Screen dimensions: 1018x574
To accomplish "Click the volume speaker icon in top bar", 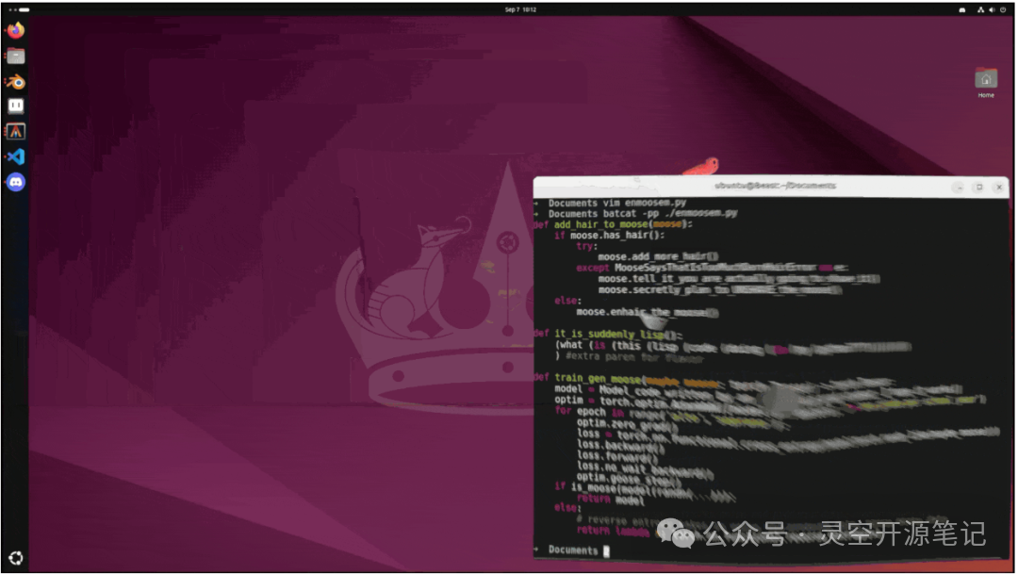I will pos(992,9).
